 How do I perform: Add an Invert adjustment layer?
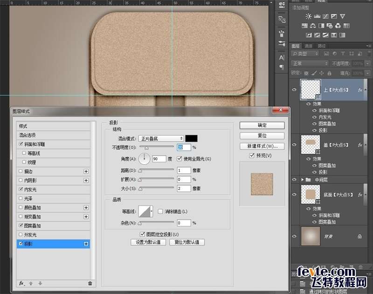pos(309,35)
